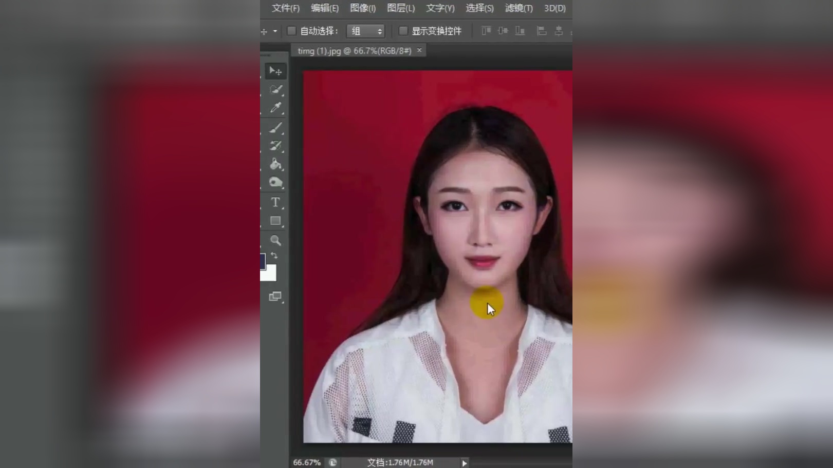
Task: Open the 组 auto-select dropdown
Action: point(365,31)
